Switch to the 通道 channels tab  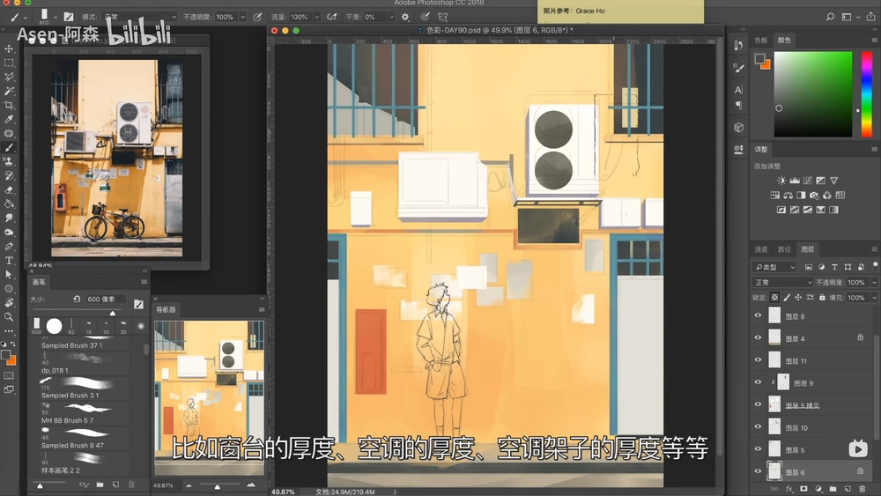point(761,249)
